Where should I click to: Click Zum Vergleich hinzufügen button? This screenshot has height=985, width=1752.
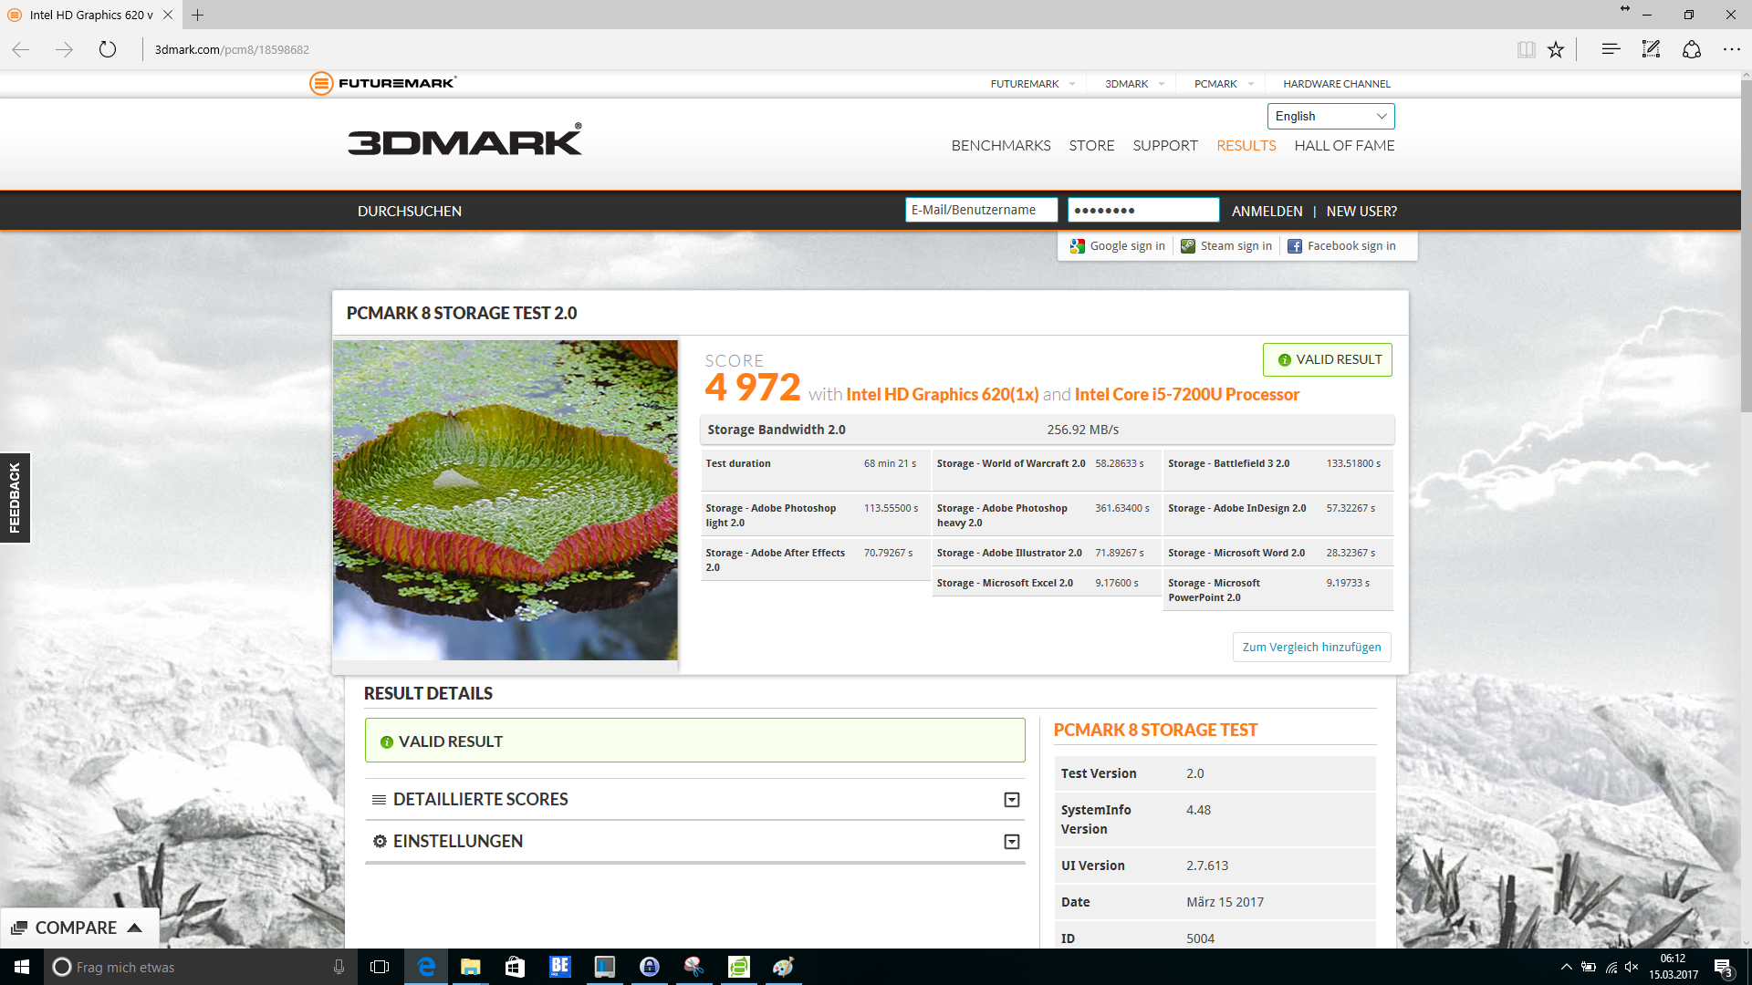click(1311, 647)
